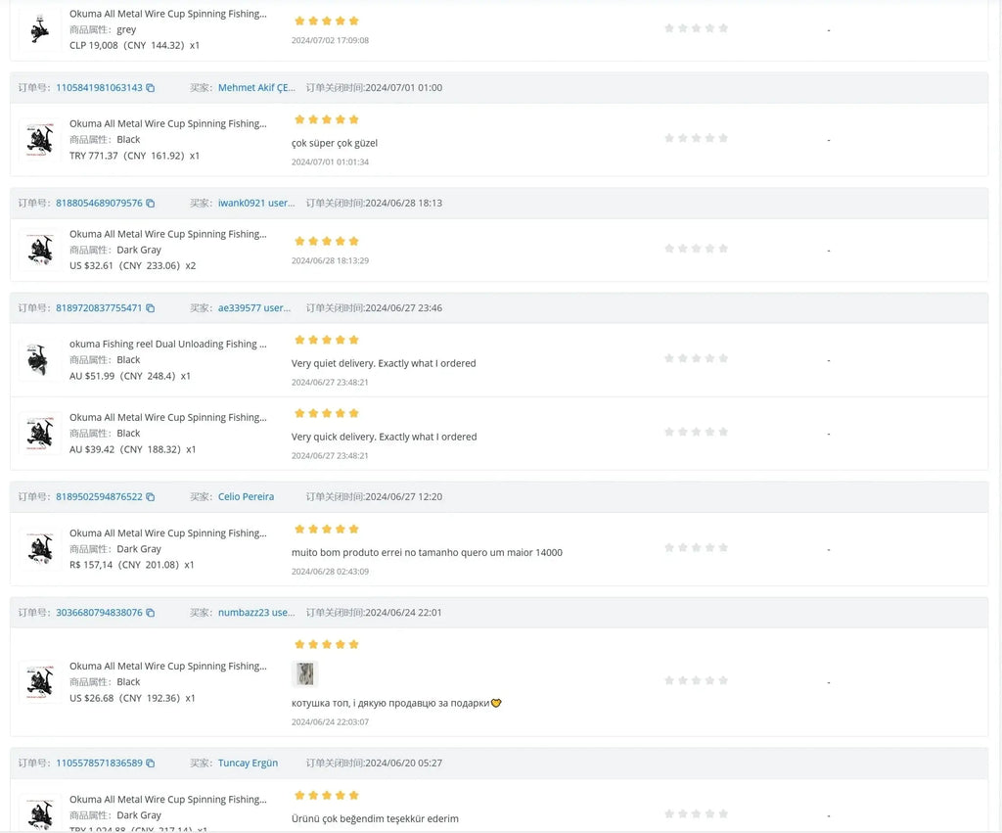
Task: Copy order number 8189720837755471
Action: (x=151, y=308)
